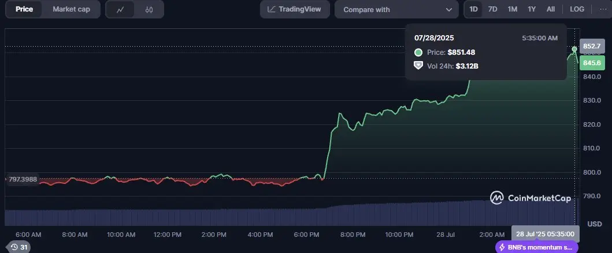Viewport: 612px width, 253px height.
Task: Click the 852.7 price axis label
Action: click(592, 46)
